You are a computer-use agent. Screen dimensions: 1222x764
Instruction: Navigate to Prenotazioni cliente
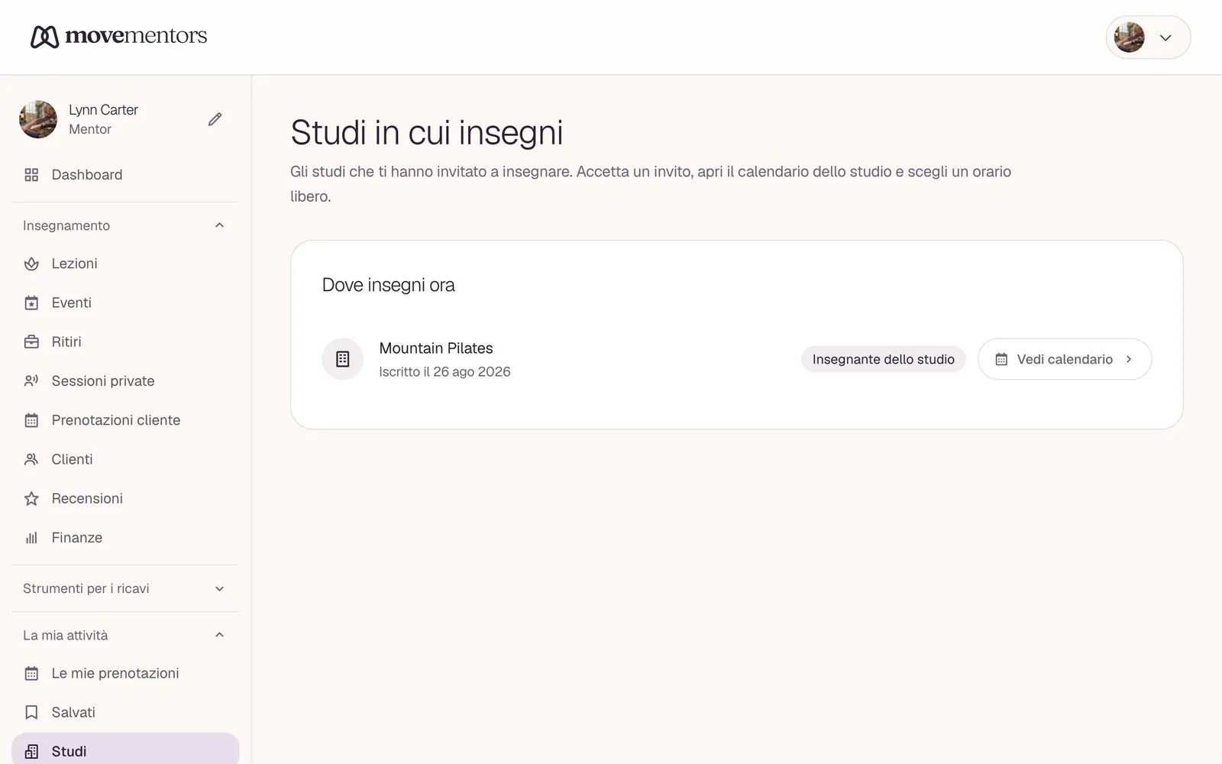point(125,420)
